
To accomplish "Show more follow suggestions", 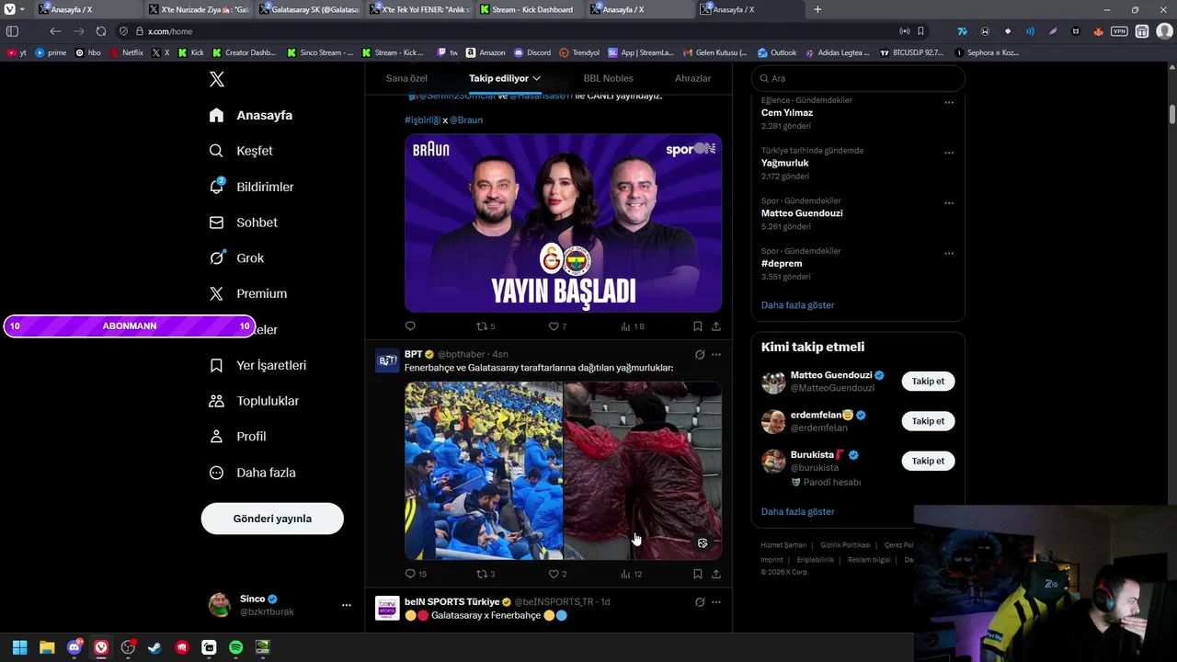I will coord(797,511).
